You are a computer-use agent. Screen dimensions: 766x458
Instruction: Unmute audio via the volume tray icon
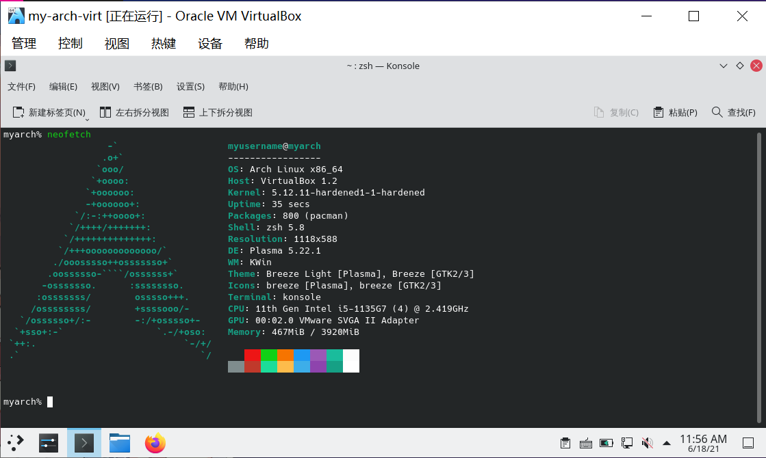point(647,443)
